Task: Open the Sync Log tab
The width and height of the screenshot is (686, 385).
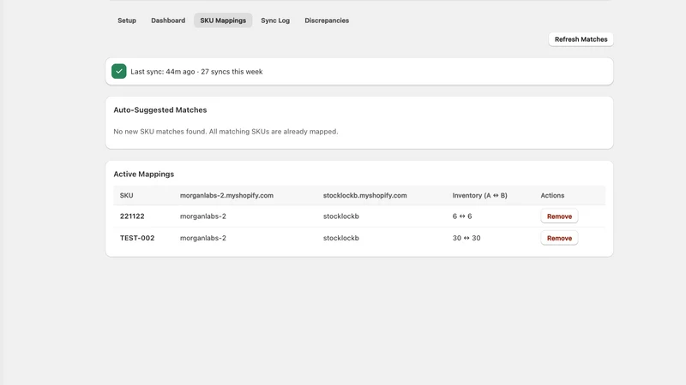Action: [275, 21]
